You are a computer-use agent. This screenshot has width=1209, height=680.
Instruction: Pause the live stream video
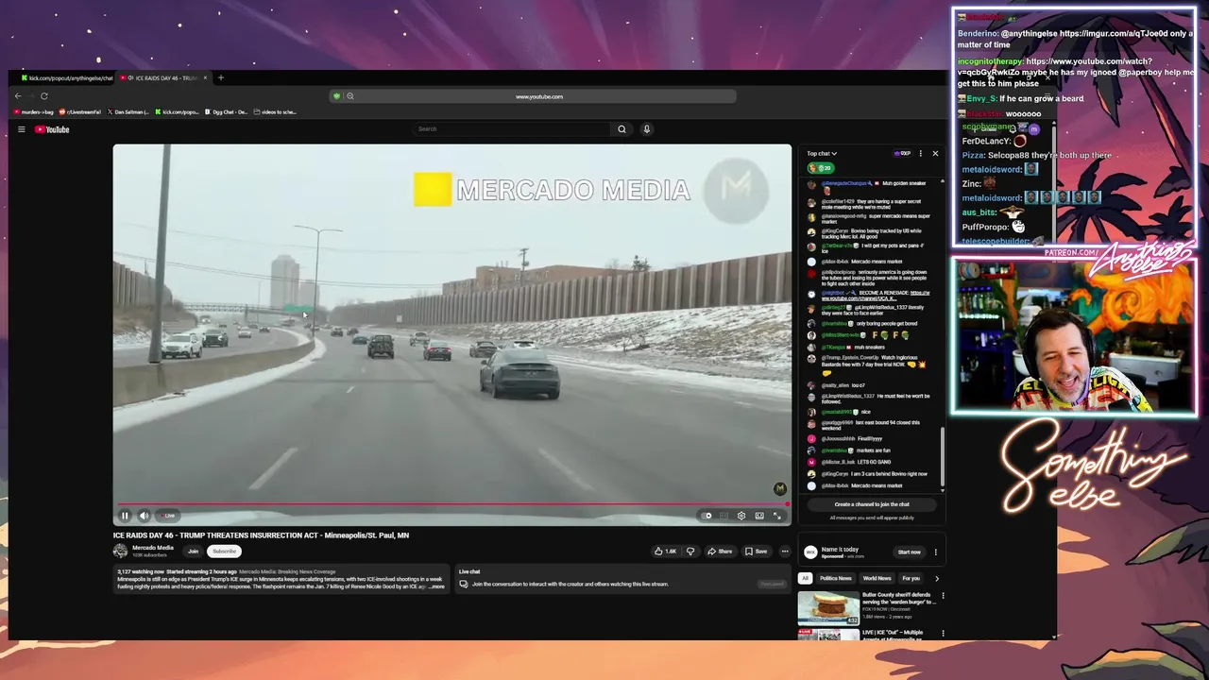tap(125, 516)
